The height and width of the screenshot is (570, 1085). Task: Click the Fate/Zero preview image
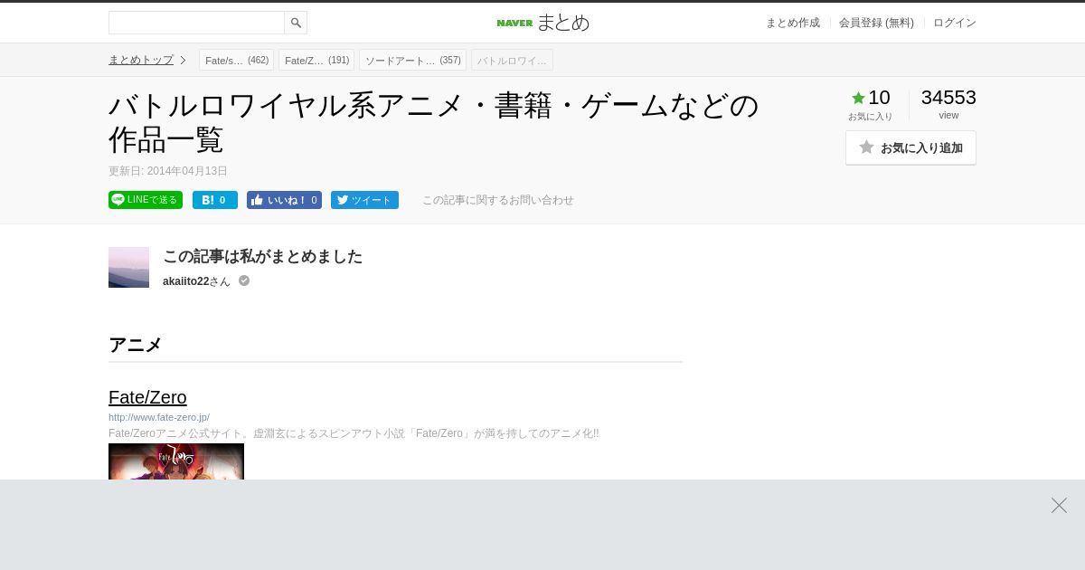point(176,461)
